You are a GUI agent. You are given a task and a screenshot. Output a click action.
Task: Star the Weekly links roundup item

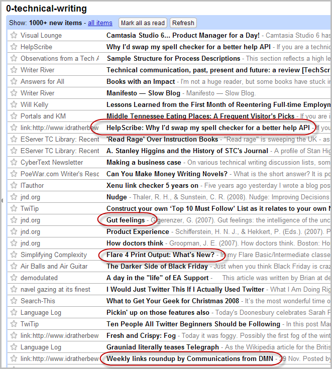(x=14, y=358)
